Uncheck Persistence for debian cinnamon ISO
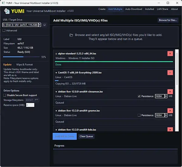Screen dimensions: 182x167 [139, 96]
